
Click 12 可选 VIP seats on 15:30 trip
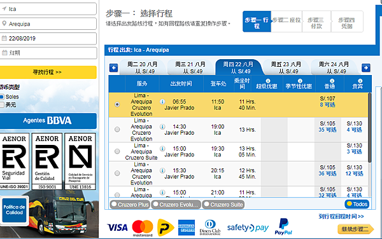pyautogui.click(x=354, y=174)
